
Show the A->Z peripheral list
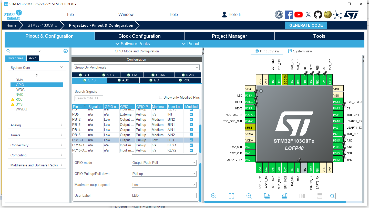[x=33, y=58]
